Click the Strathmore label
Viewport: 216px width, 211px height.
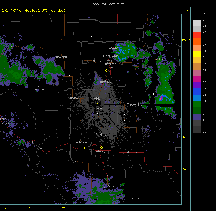(x=129, y=152)
